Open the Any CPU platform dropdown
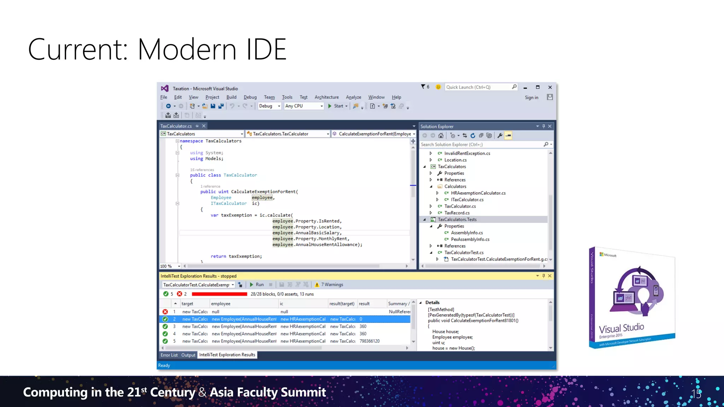 pyautogui.click(x=304, y=106)
